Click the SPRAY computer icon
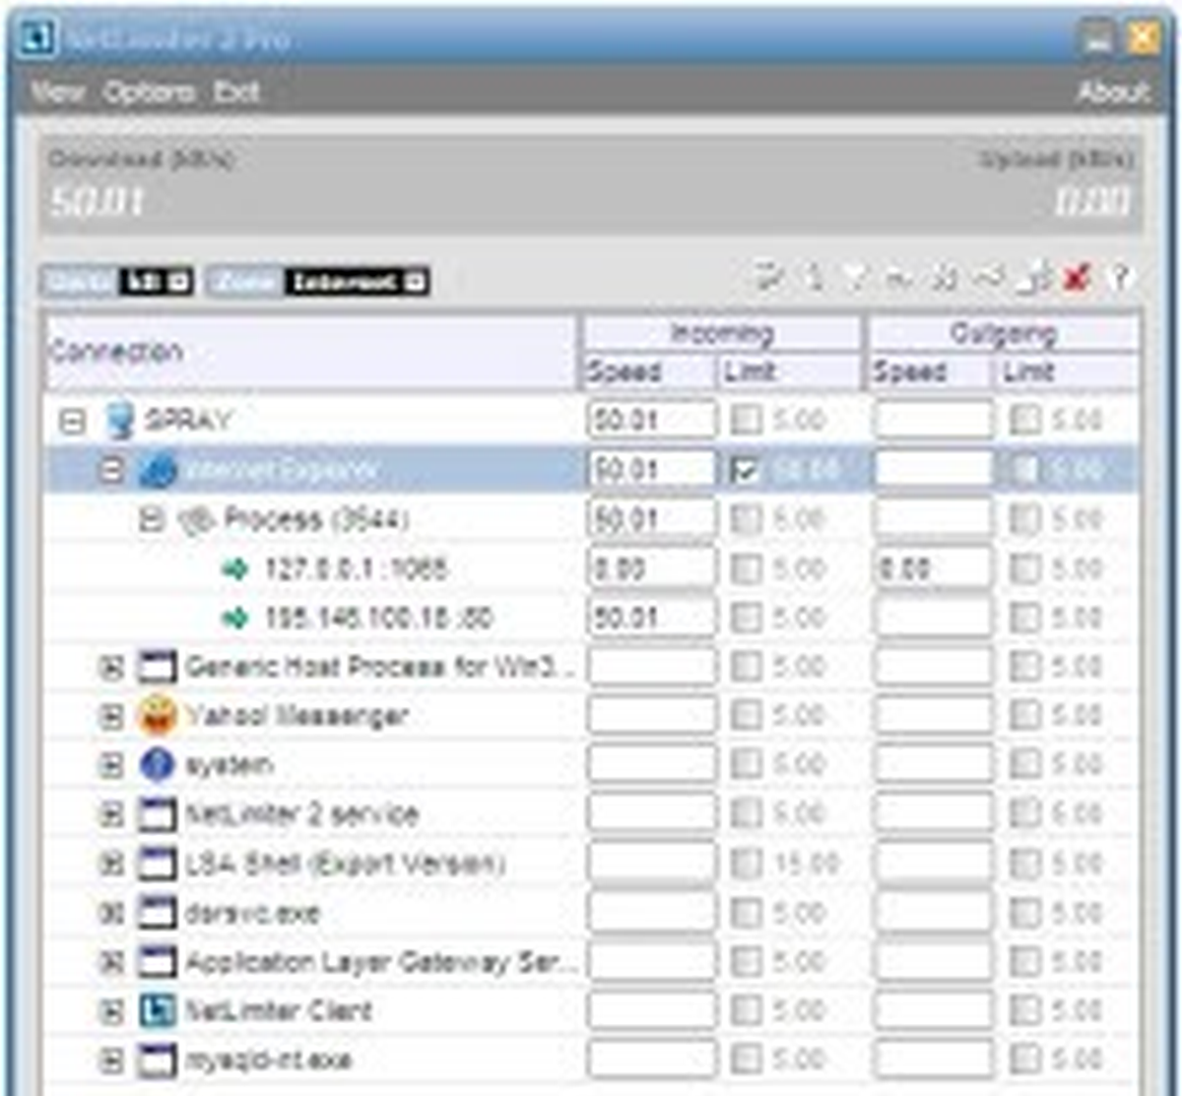 coord(120,420)
